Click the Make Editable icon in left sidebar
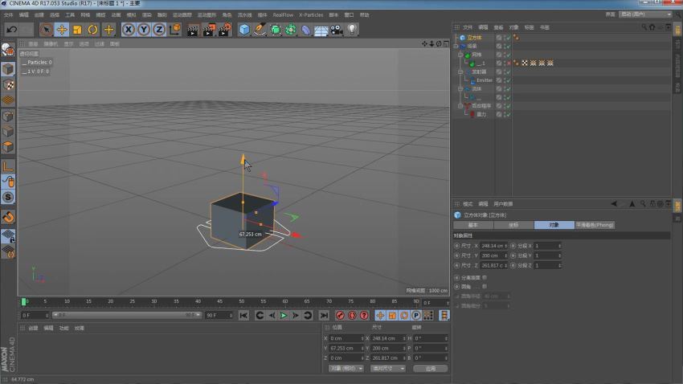This screenshot has height=384, width=683. point(8,50)
